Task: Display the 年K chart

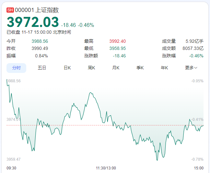Action: (164, 68)
